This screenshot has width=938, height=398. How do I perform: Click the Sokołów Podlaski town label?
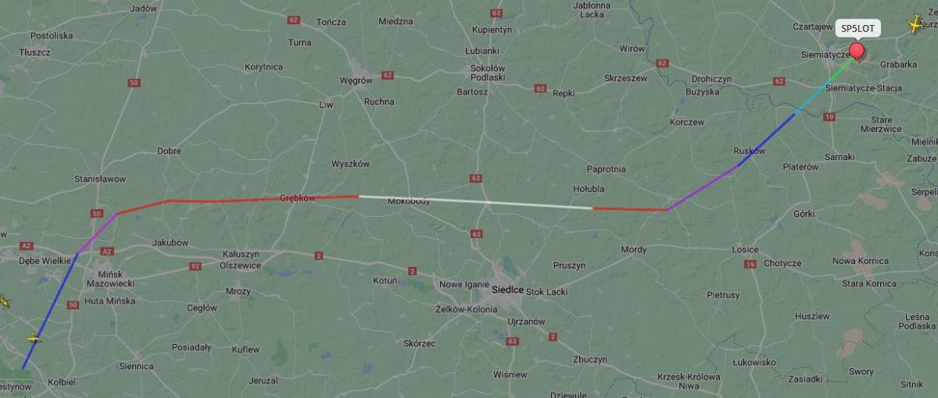[488, 73]
